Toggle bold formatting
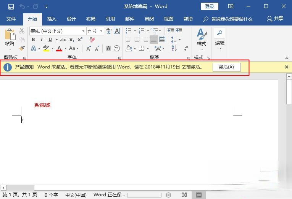The width and height of the screenshot is (292, 199). pos(33,40)
